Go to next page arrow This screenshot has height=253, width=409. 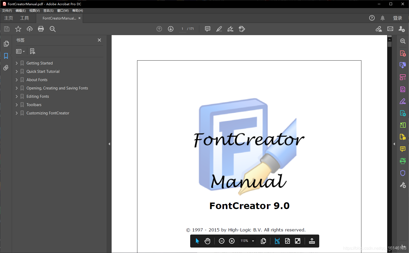click(x=171, y=29)
